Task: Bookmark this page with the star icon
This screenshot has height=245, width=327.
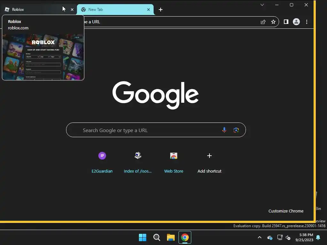Action: tap(273, 22)
